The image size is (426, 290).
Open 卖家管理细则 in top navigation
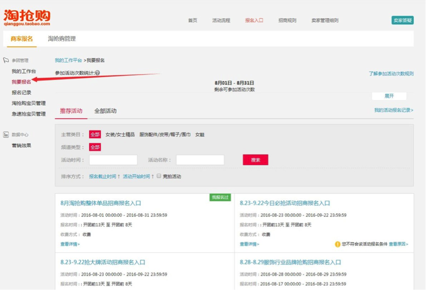pyautogui.click(x=325, y=20)
